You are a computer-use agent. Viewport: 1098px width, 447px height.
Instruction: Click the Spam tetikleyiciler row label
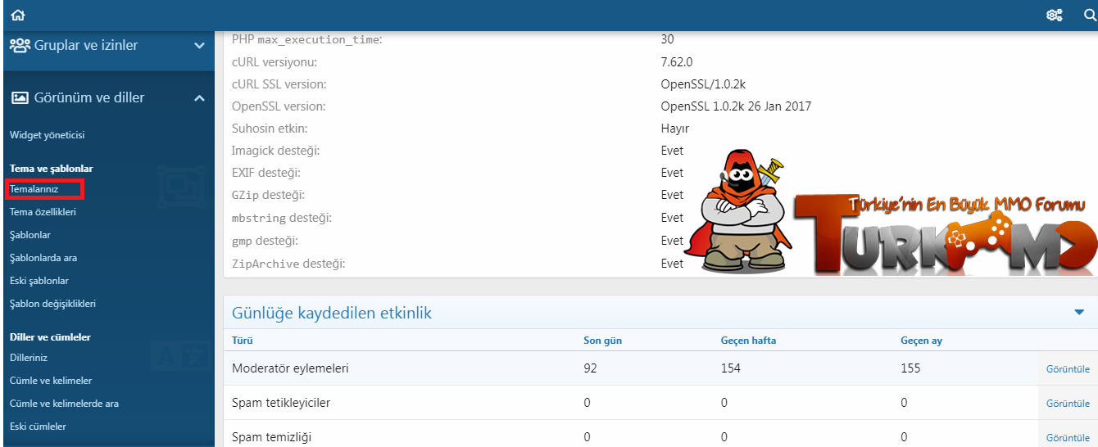pyautogui.click(x=281, y=403)
